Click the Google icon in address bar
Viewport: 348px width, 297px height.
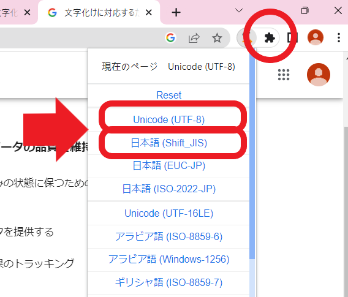pyautogui.click(x=170, y=38)
